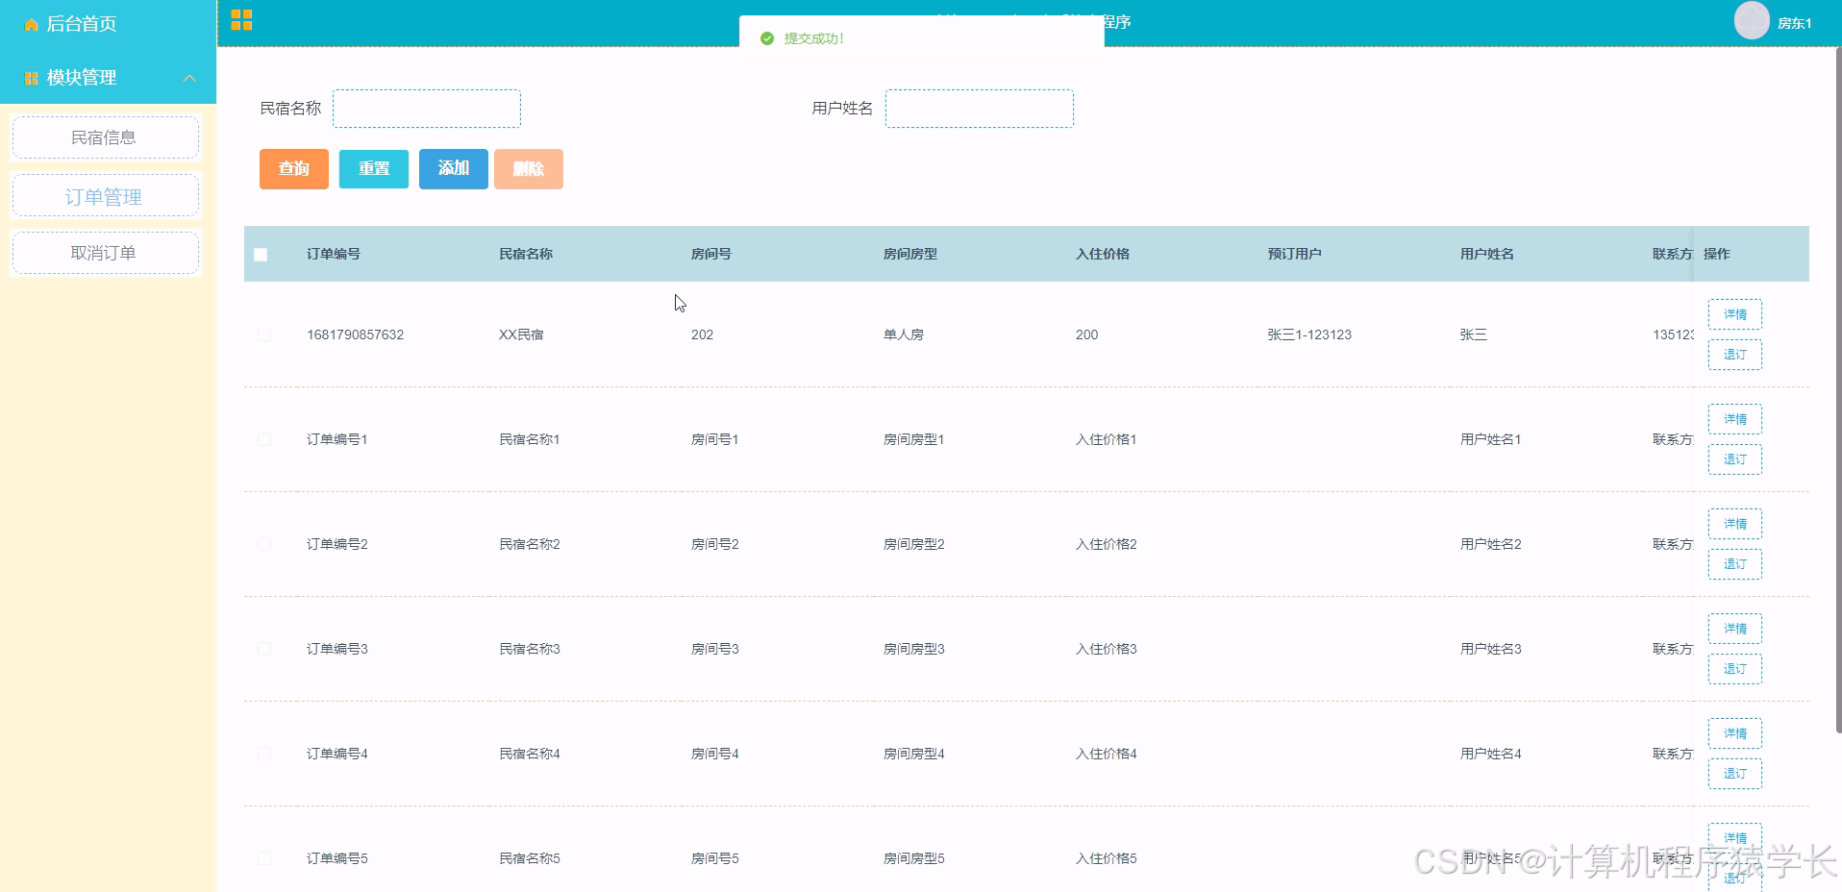Click the 入住价格2 cell
The height and width of the screenshot is (892, 1842).
click(x=1107, y=544)
